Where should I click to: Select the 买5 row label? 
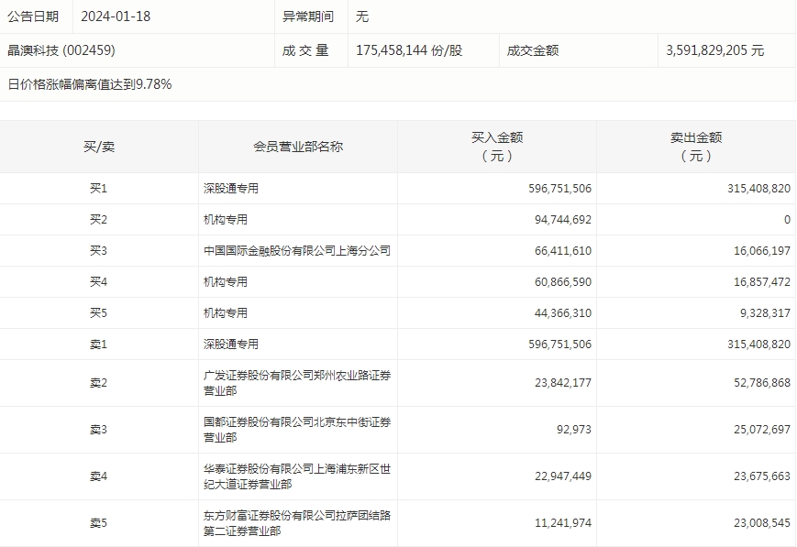[x=99, y=312]
